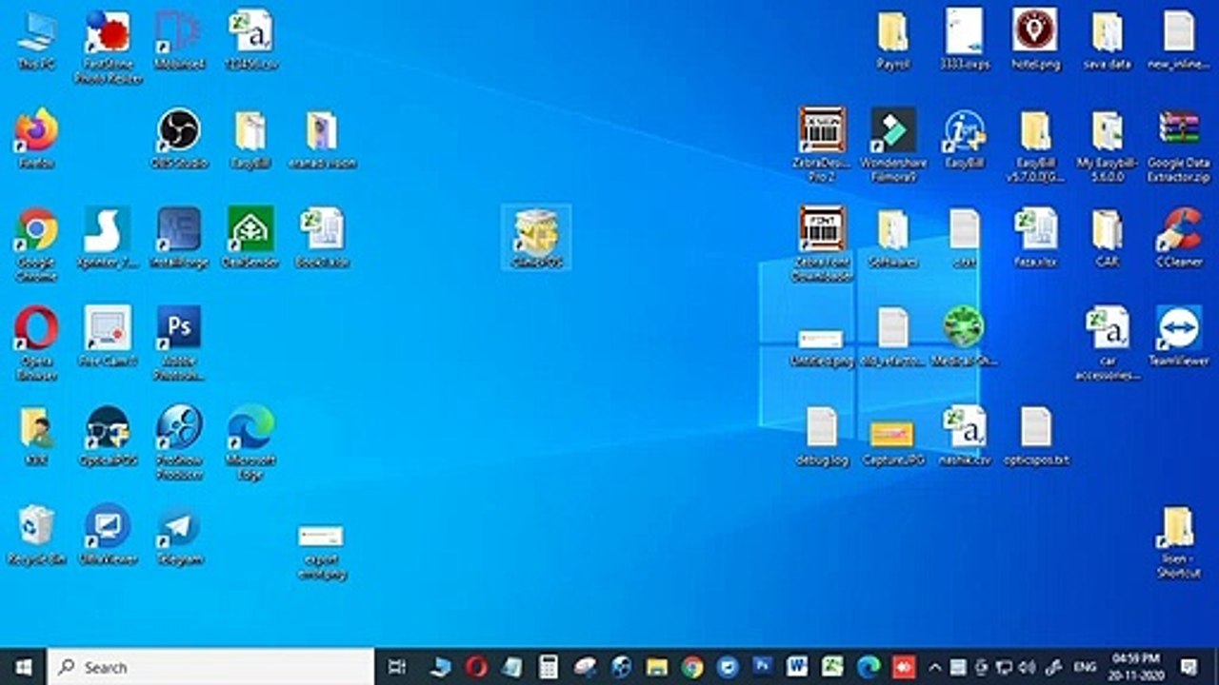The width and height of the screenshot is (1219, 685).
Task: Select My Easybill-5.6.0.0 folder
Action: tap(1108, 146)
